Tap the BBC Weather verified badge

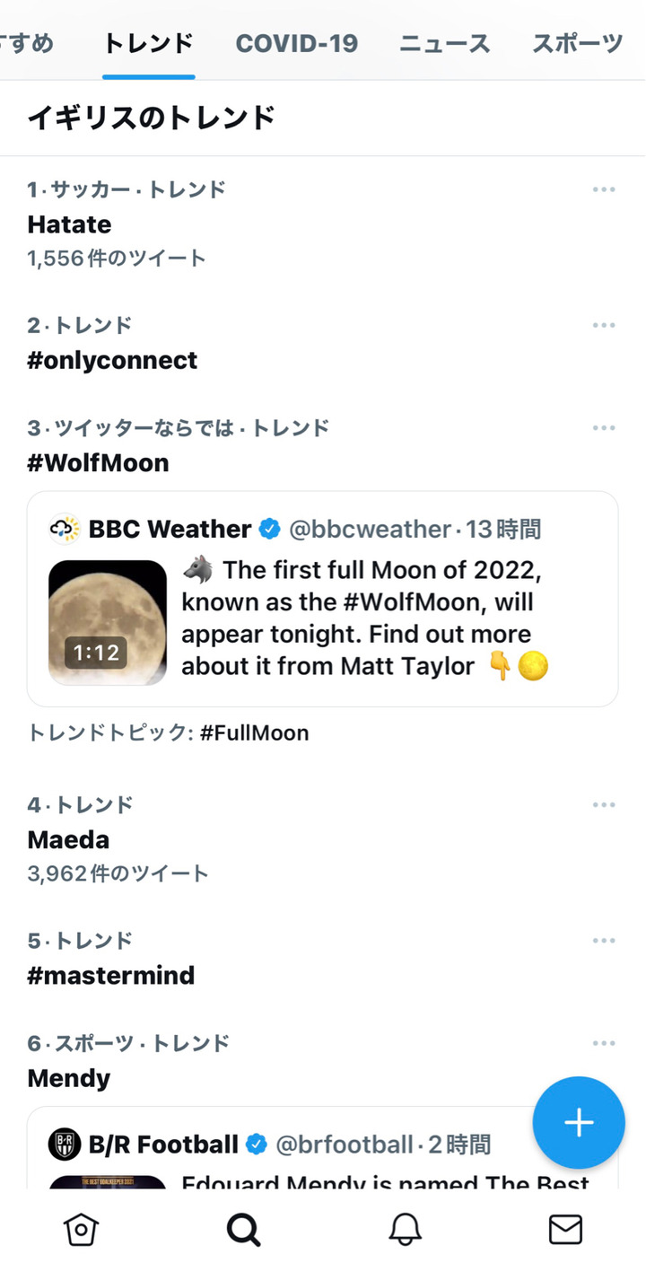pyautogui.click(x=269, y=530)
